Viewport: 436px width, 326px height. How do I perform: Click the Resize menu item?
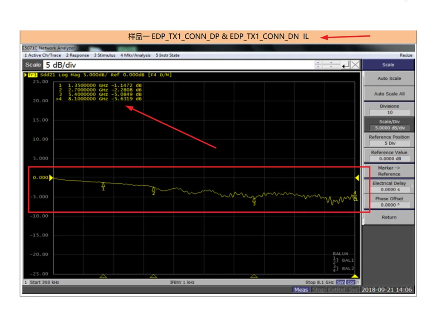406,55
